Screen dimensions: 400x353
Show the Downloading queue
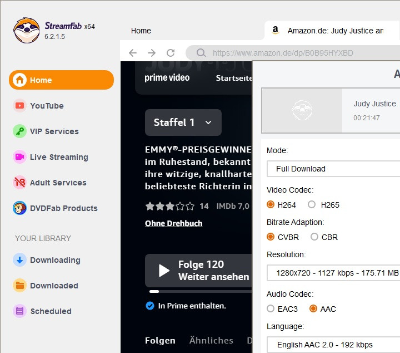click(54, 260)
